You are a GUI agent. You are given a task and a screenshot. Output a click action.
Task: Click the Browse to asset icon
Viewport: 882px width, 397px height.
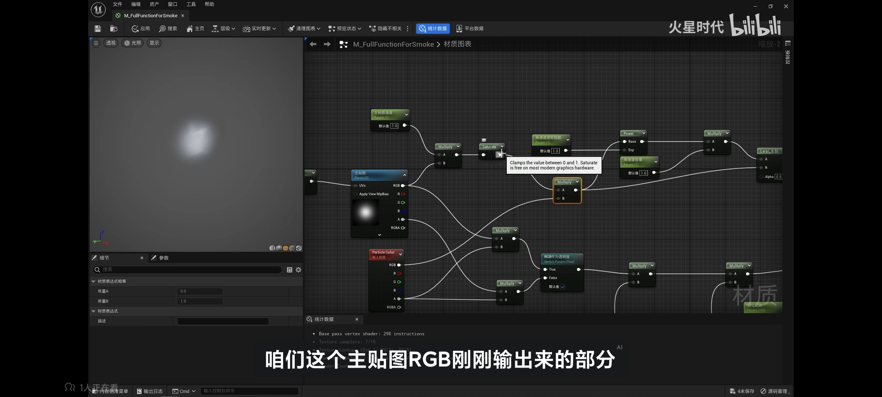point(114,28)
